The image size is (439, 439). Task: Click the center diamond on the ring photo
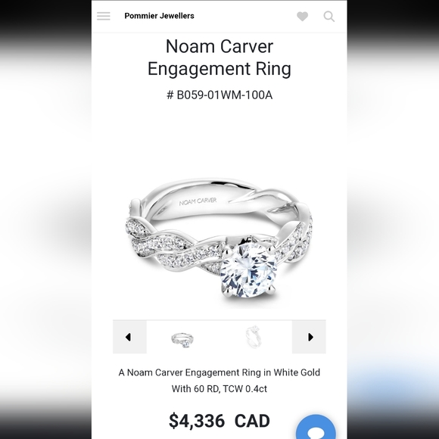click(x=248, y=270)
